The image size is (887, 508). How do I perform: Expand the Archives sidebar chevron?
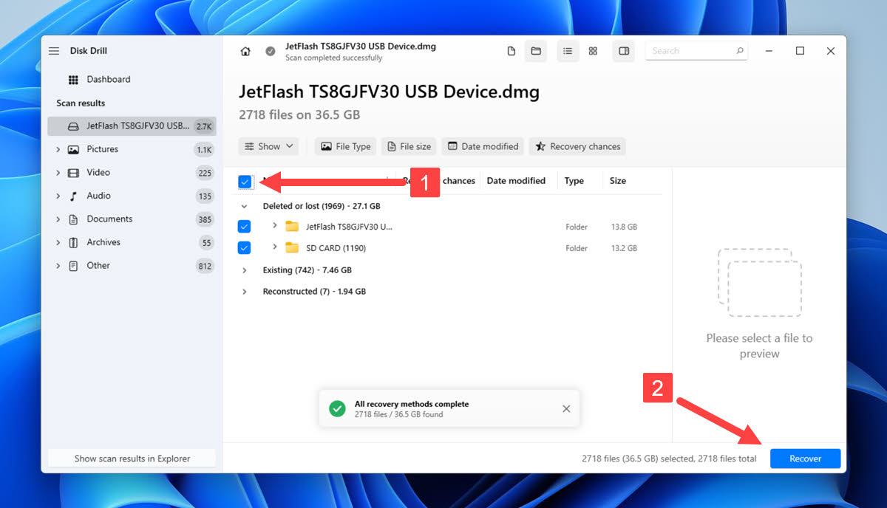[58, 242]
